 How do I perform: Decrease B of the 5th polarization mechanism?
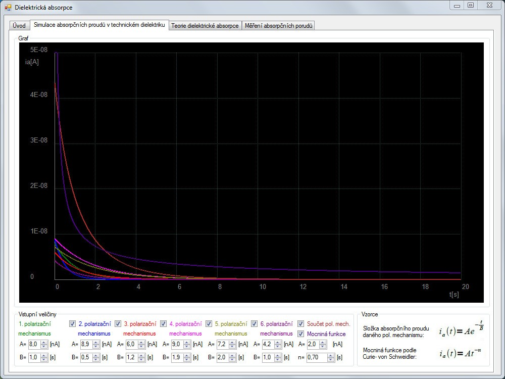click(x=232, y=359)
